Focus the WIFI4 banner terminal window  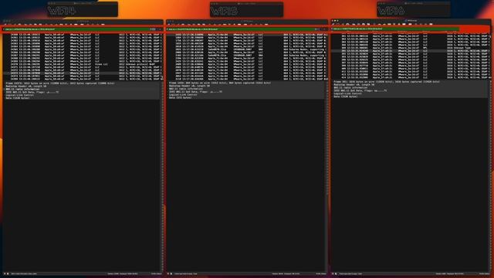click(x=83, y=9)
